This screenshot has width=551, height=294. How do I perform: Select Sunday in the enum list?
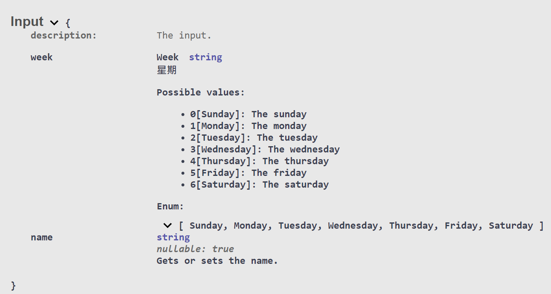pos(206,225)
